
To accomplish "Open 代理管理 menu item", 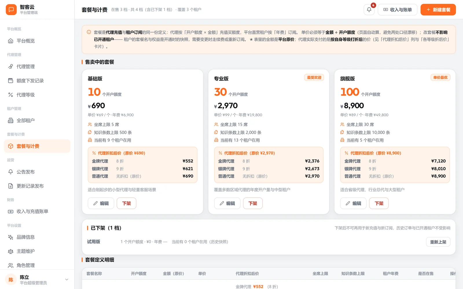I will click(37, 66).
